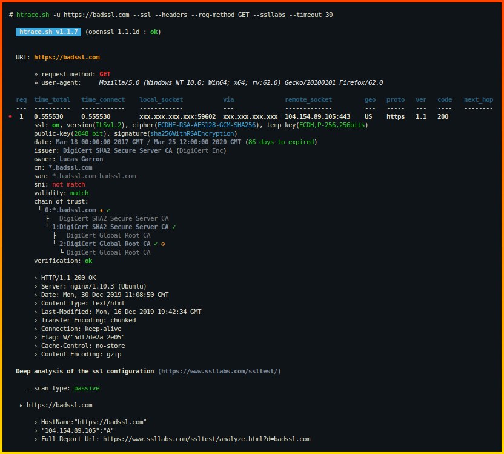Click the green 'passive' scan-type value
This screenshot has width=504, height=454.
[x=87, y=389]
